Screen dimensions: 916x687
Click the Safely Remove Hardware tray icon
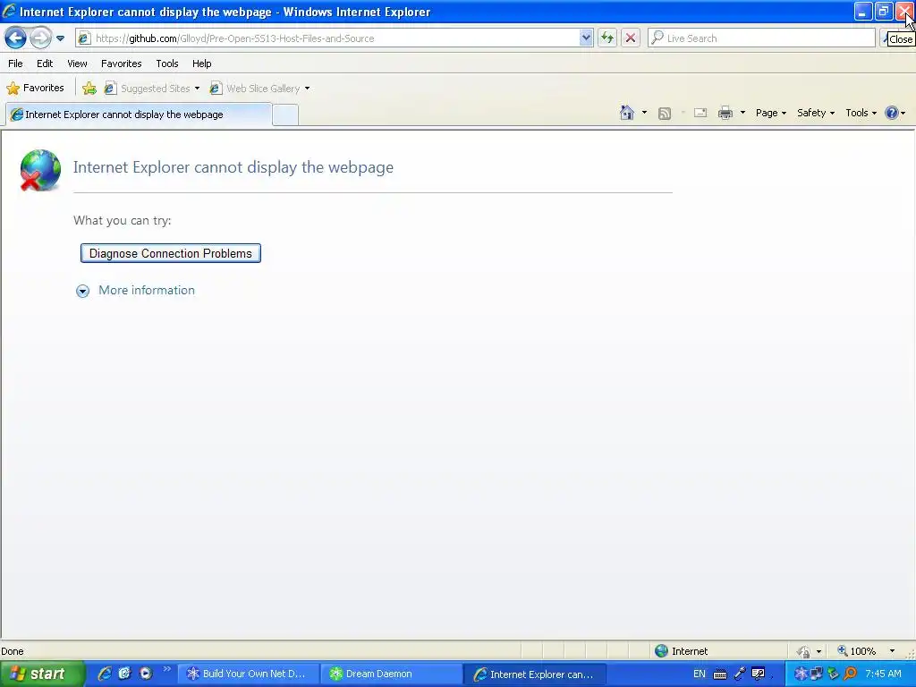(x=833, y=674)
